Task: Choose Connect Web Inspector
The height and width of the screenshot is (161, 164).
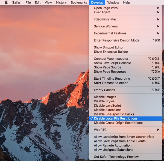Action: coord(126,59)
